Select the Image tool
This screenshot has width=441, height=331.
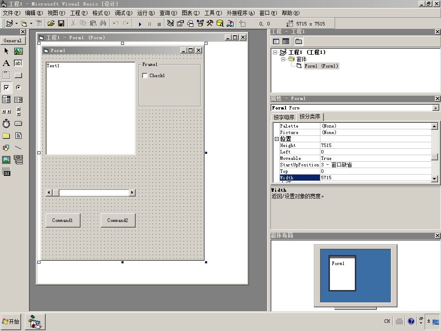click(x=6, y=160)
